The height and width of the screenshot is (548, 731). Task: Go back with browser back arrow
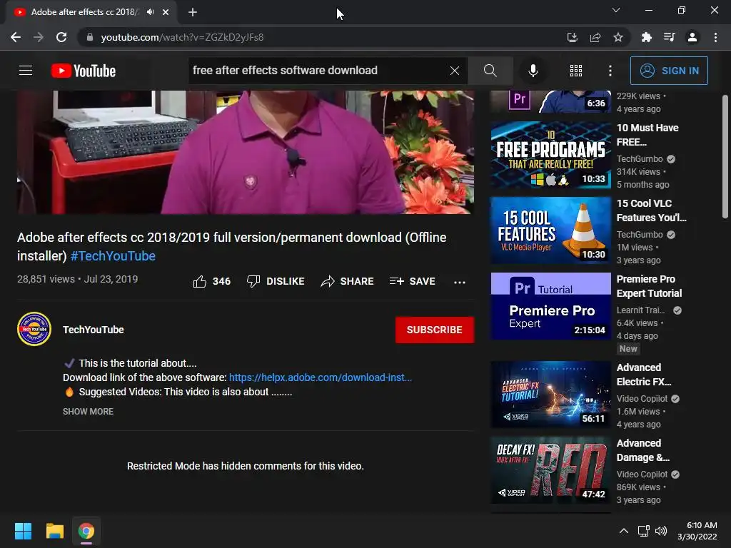click(x=16, y=37)
